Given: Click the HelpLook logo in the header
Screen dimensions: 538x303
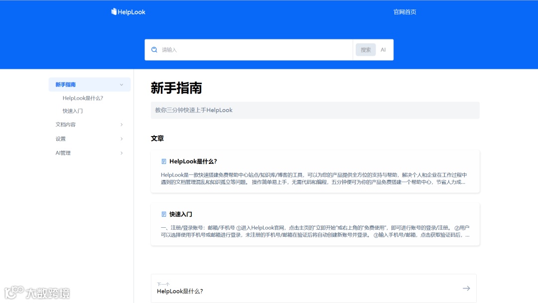Looking at the screenshot, I should 128,11.
